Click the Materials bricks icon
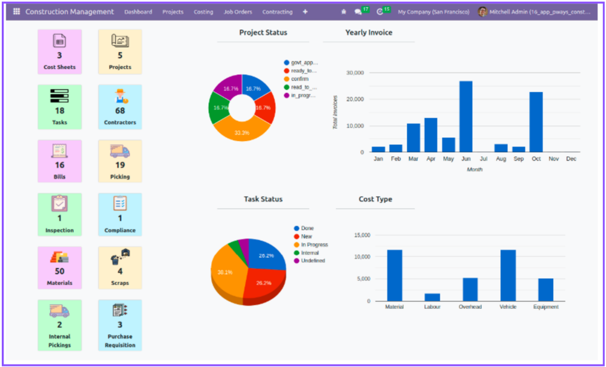Screen dimensions: 606x367 (59, 257)
